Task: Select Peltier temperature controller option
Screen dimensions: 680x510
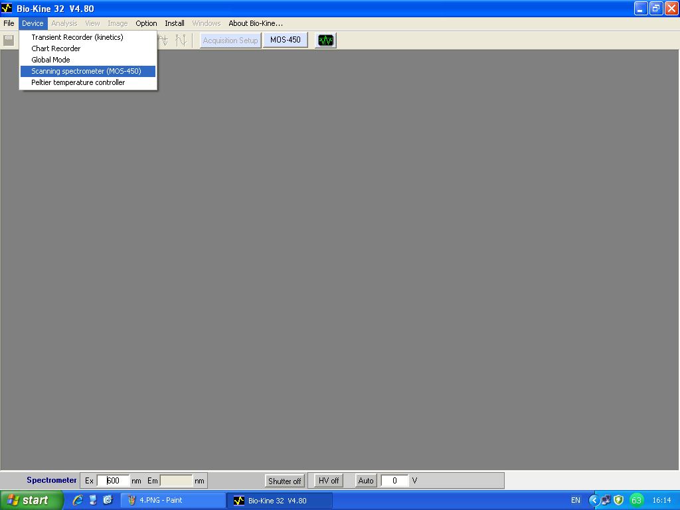Action: (78, 82)
